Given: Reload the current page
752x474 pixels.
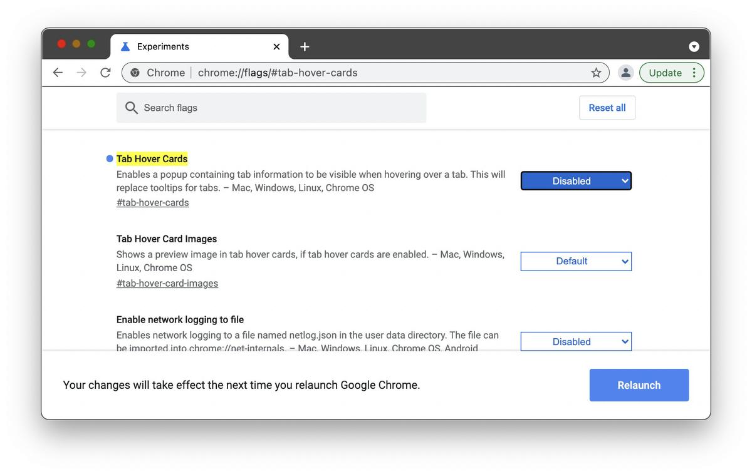Looking at the screenshot, I should point(105,72).
